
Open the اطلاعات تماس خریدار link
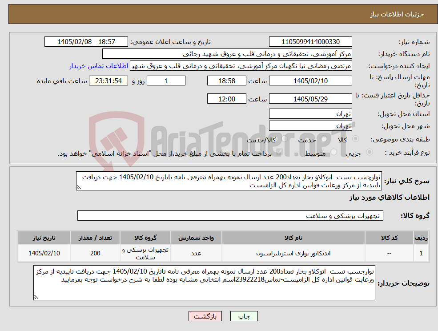click(x=99, y=66)
